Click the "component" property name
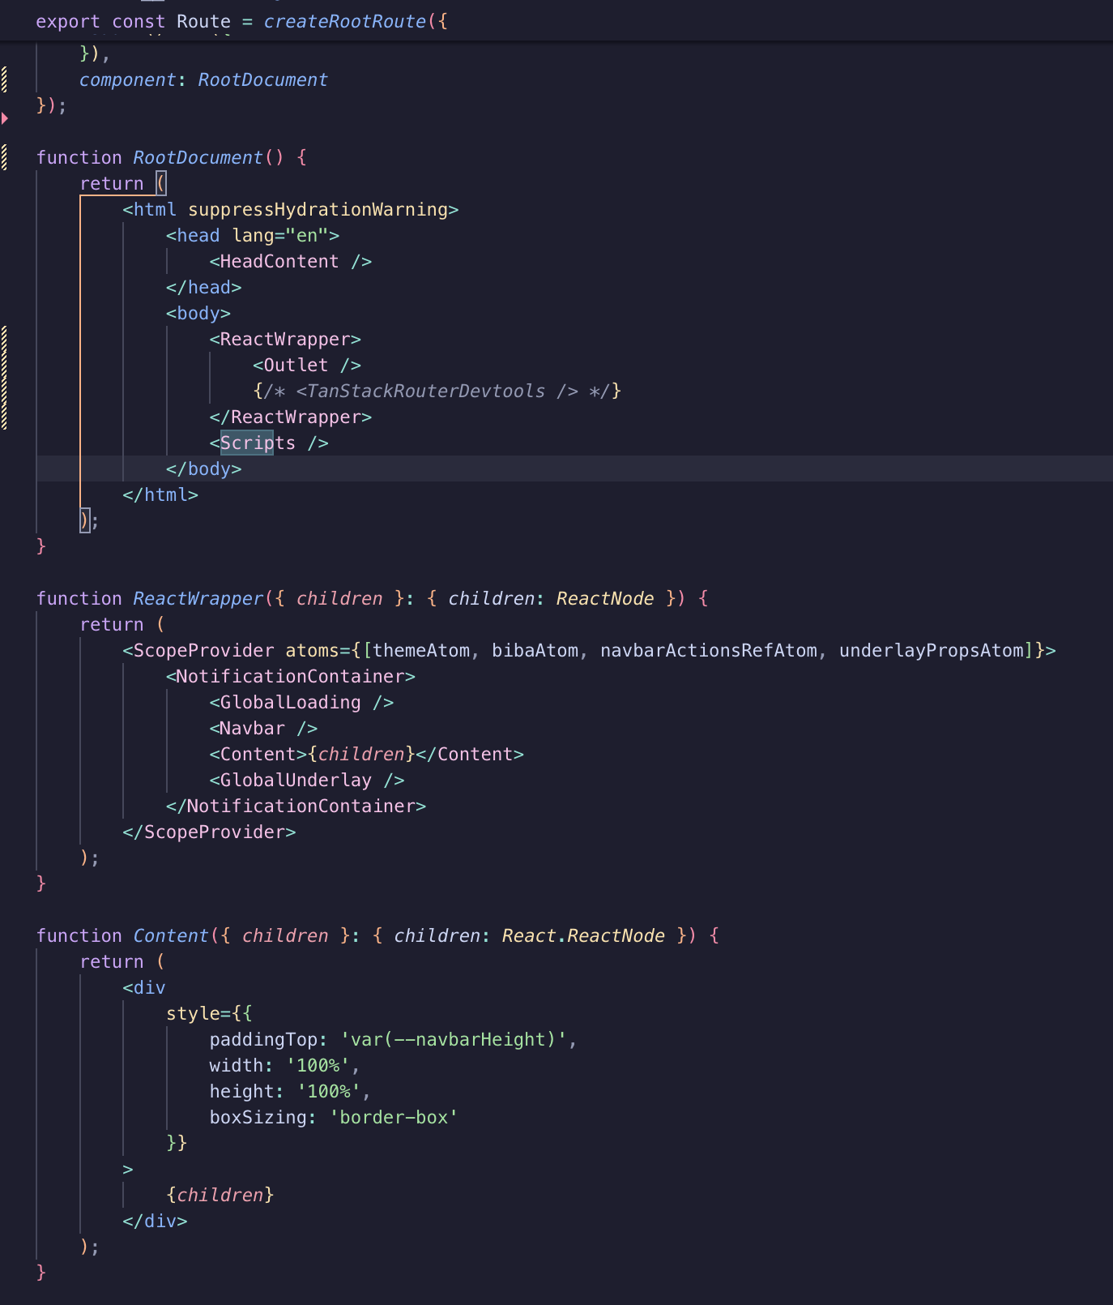 click(x=128, y=80)
